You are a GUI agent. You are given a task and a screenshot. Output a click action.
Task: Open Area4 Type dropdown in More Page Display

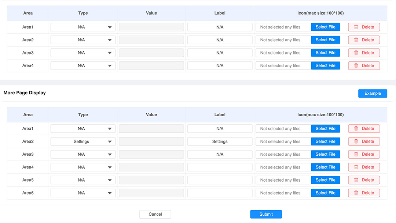[83, 167]
